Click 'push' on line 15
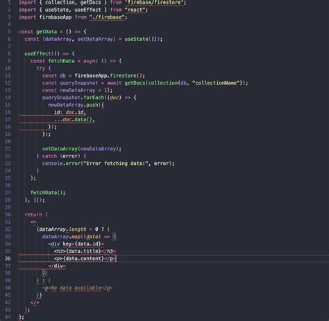Screen dimensions: 329x321 pos(92,105)
